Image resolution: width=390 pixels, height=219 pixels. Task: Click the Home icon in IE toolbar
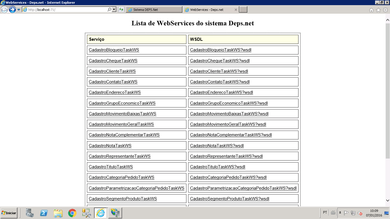tap(371, 10)
